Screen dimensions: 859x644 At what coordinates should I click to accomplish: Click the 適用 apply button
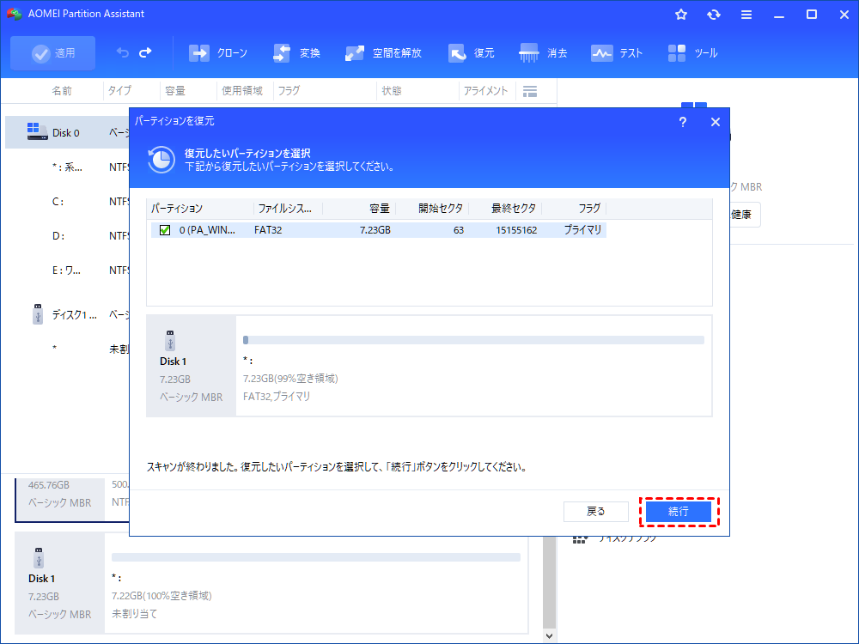52,53
